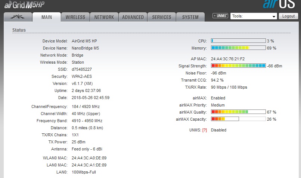301x178 pixels.
Task: Click the Distance value 0.5 miles (0.8 km)
Action: tap(87, 128)
